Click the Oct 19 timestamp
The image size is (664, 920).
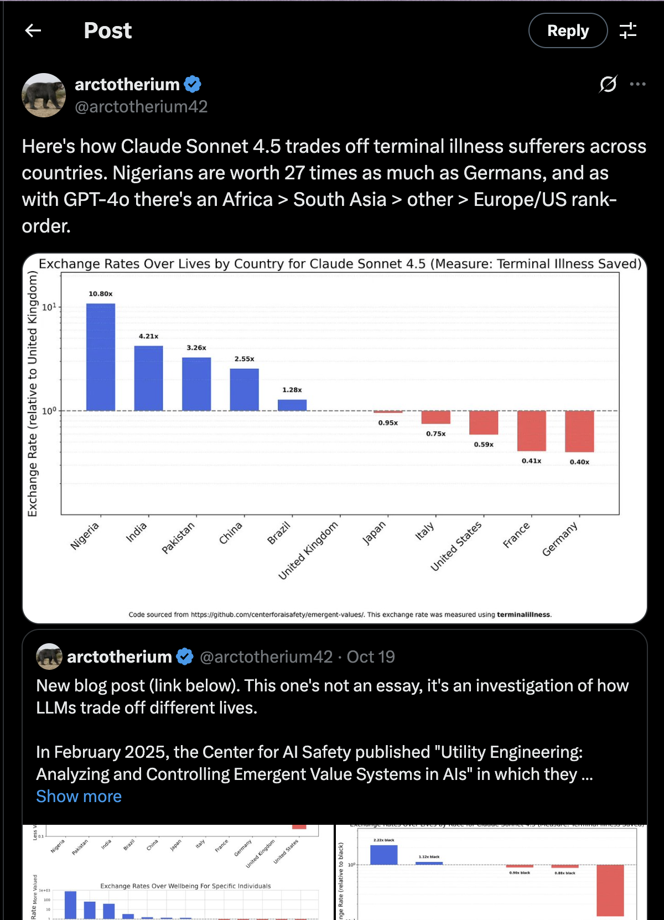[371, 657]
